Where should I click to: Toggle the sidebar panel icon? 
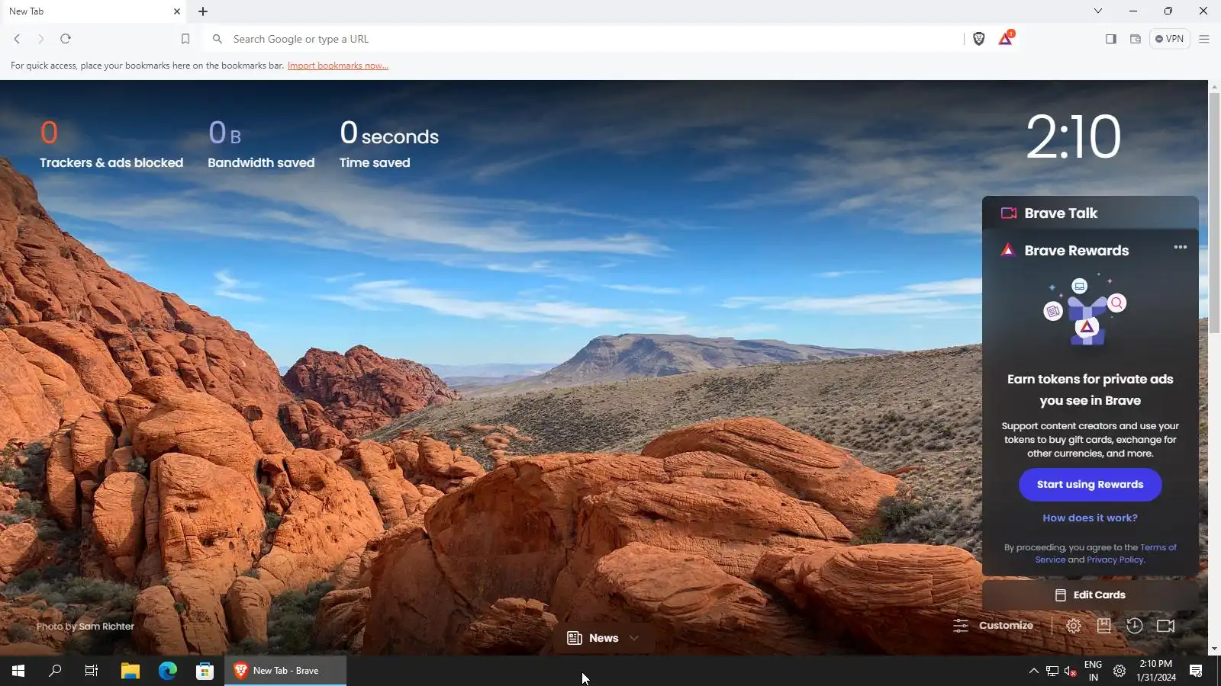pos(1111,39)
